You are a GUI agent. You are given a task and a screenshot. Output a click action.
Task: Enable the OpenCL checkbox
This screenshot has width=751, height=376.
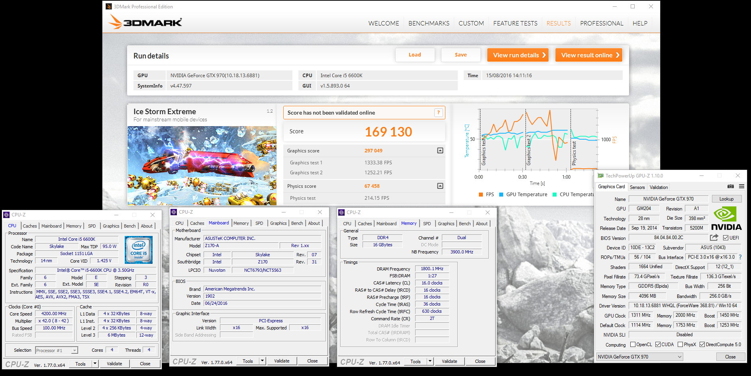(633, 345)
